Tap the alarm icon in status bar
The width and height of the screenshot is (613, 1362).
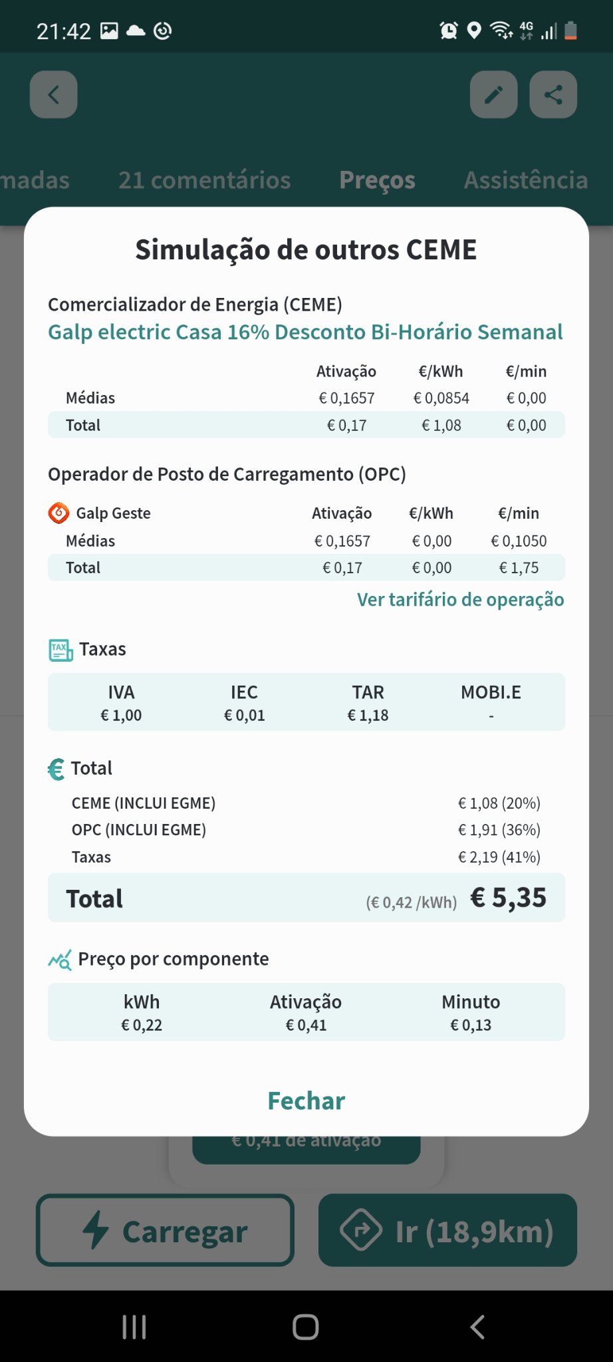tap(449, 31)
